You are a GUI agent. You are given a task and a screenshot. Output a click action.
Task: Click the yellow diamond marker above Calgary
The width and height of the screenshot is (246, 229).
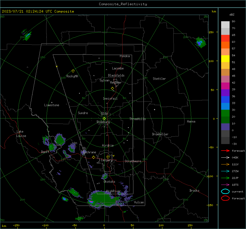pos(108,157)
